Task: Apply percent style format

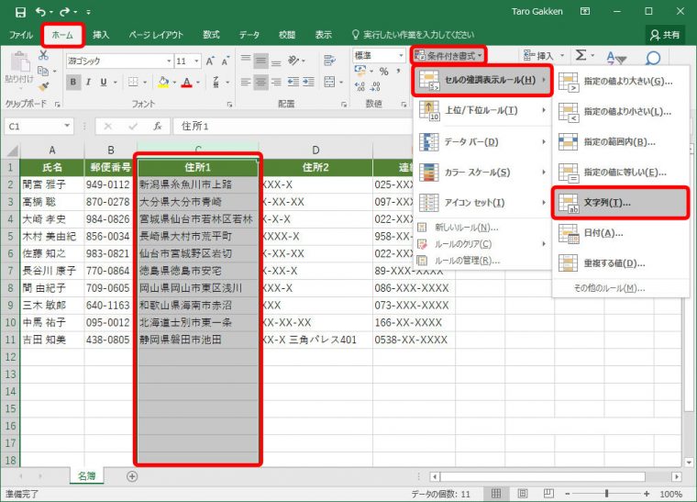Action: tap(384, 72)
